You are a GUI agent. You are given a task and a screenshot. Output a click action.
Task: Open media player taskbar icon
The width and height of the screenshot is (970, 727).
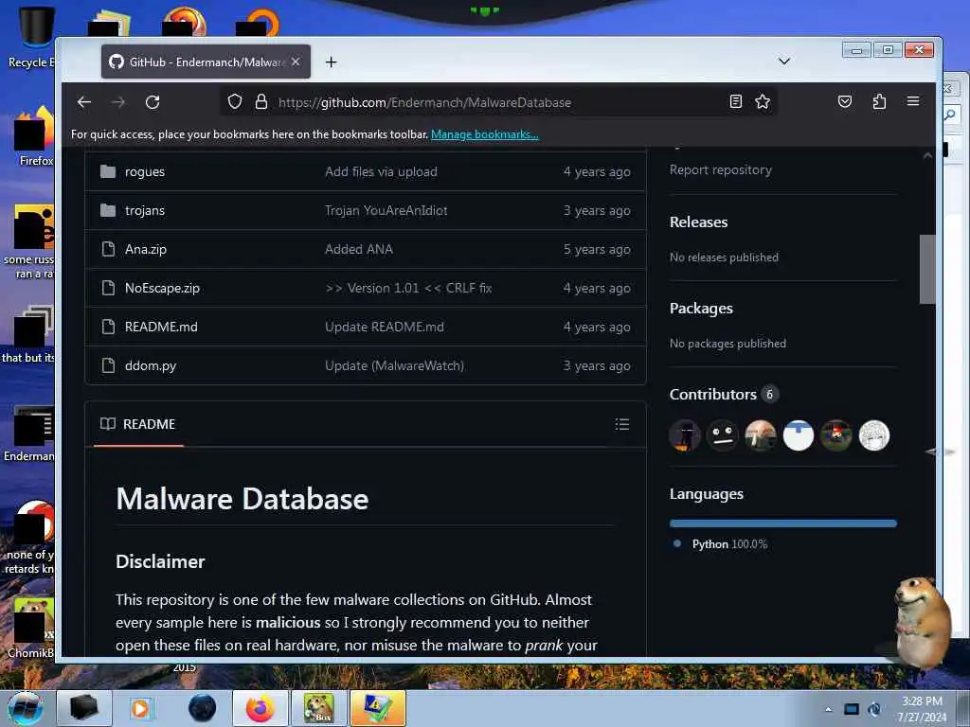[140, 708]
